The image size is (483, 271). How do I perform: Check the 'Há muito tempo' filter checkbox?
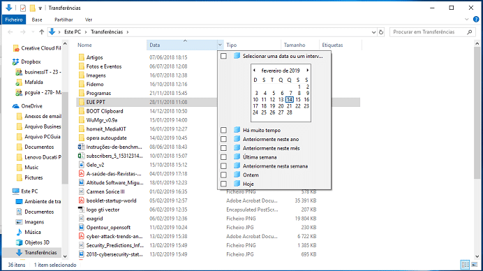tap(223, 130)
